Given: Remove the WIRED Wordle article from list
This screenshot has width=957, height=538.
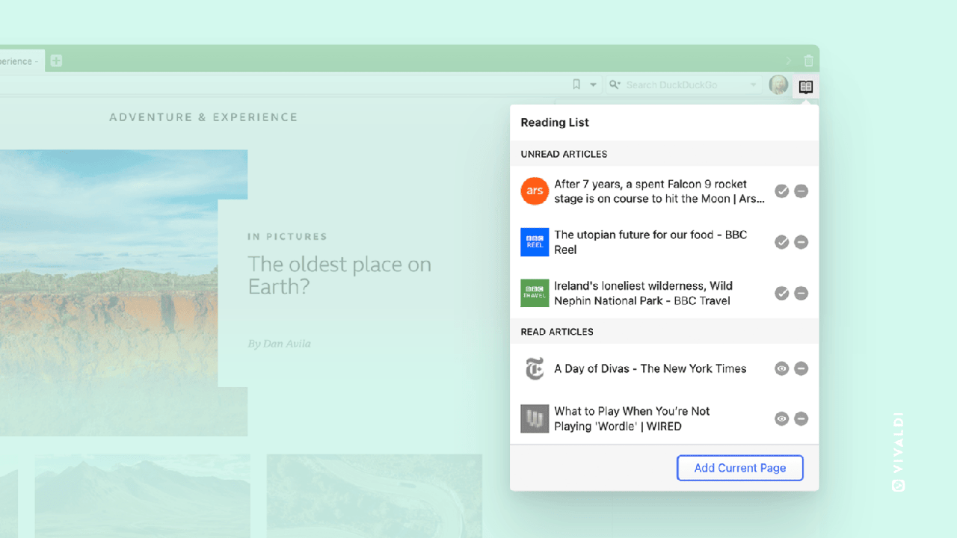Looking at the screenshot, I should click(x=801, y=418).
